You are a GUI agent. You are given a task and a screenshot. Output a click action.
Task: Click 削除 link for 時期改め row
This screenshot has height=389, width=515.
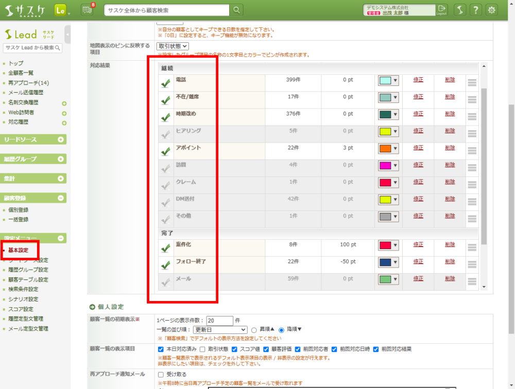click(450, 113)
